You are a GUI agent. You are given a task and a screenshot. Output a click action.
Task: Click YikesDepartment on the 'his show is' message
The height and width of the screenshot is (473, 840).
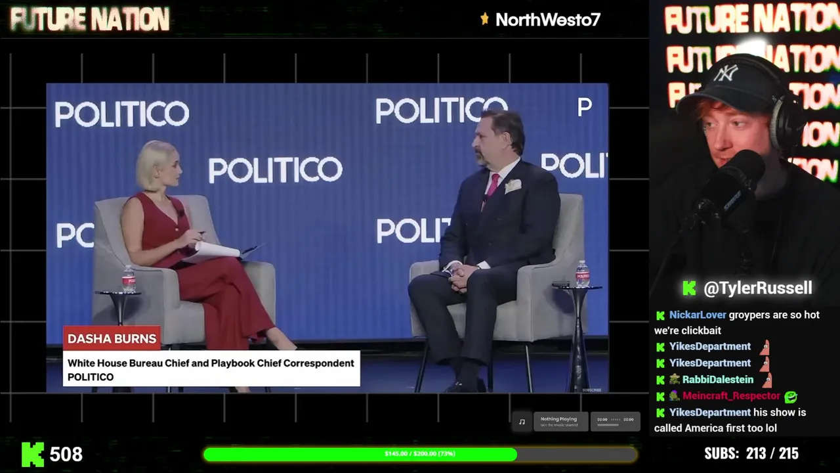point(710,412)
